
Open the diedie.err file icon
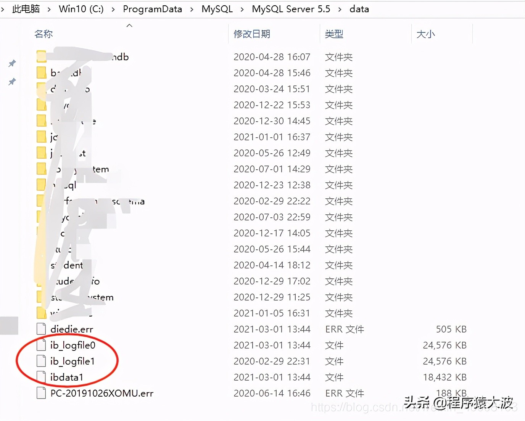tap(40, 329)
